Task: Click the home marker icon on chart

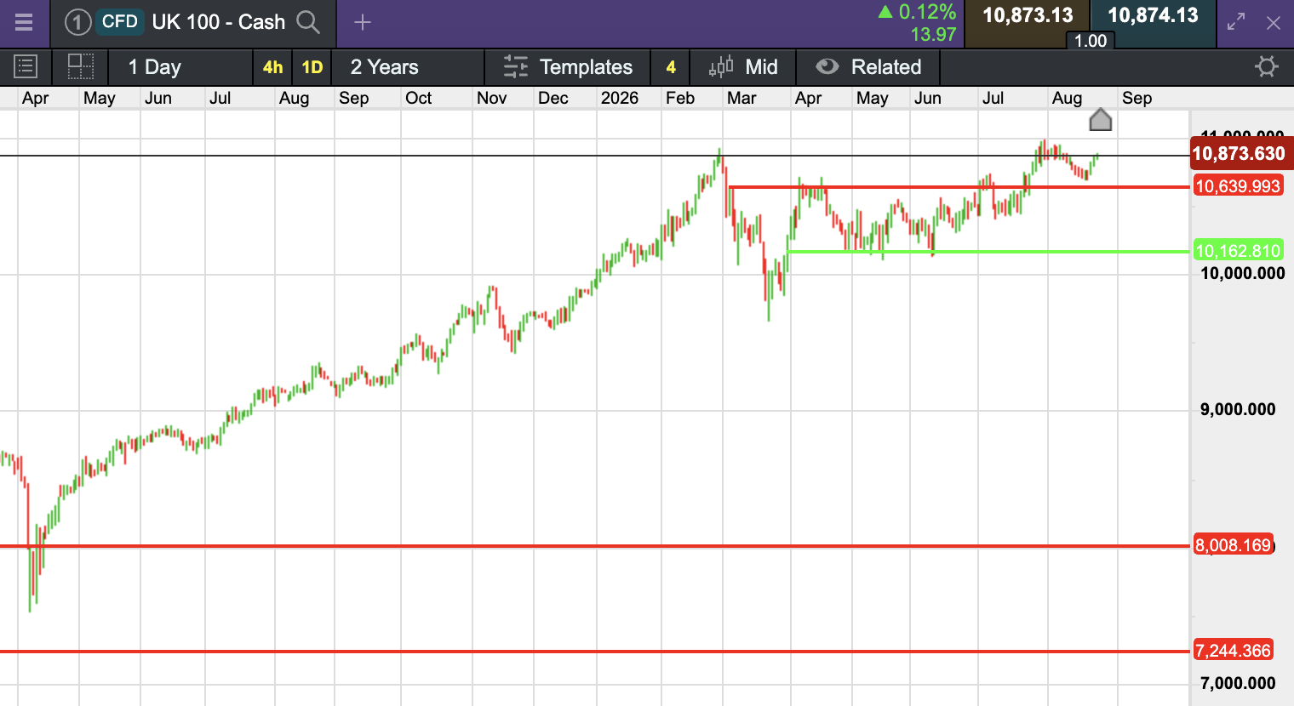Action: [x=1101, y=120]
